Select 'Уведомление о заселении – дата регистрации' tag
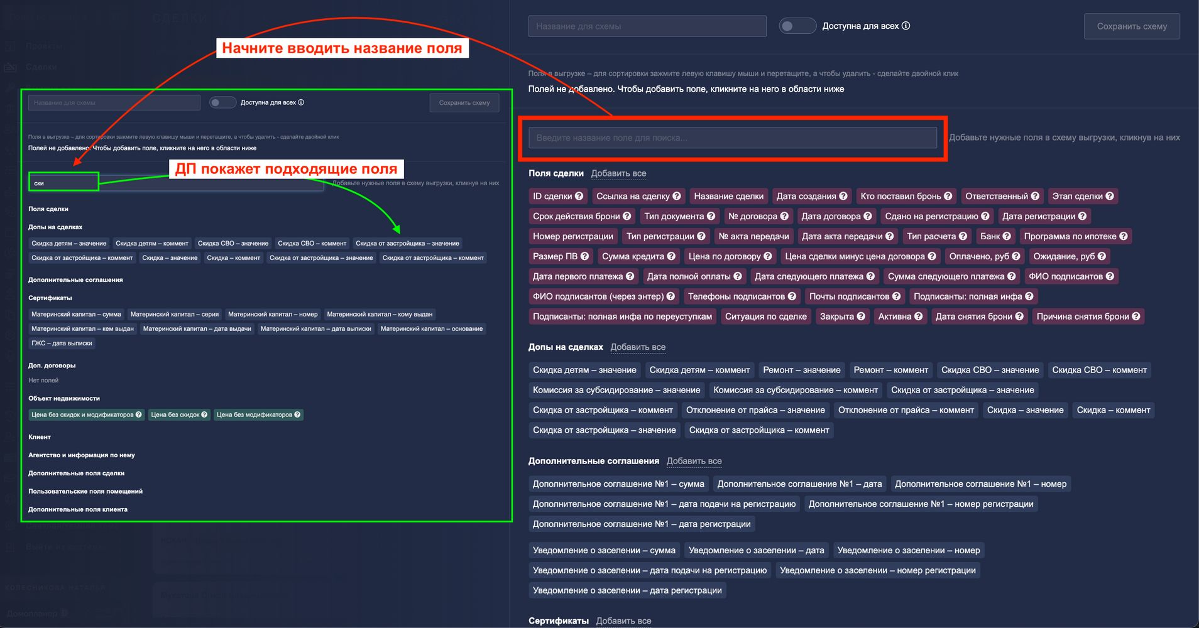Screen dimensions: 1199x628 point(627,590)
